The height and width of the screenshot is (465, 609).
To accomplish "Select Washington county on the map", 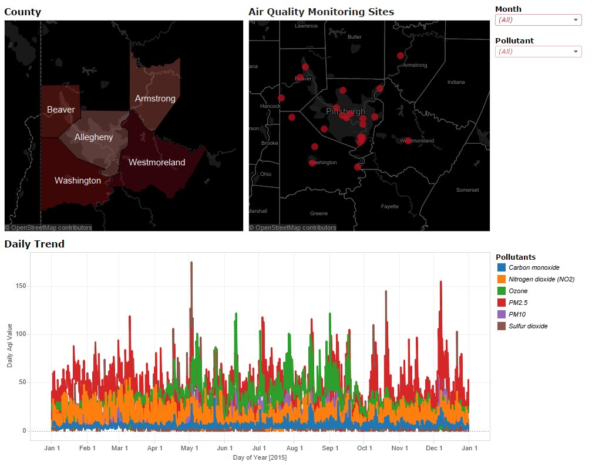I will coord(77,181).
